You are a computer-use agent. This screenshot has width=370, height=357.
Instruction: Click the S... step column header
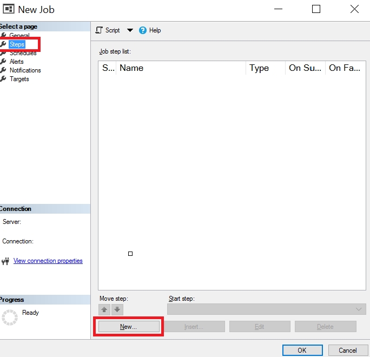(x=107, y=68)
